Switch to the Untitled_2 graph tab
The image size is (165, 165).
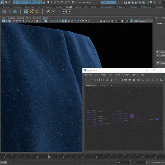(103, 85)
